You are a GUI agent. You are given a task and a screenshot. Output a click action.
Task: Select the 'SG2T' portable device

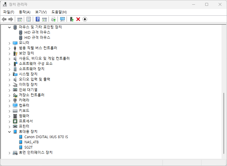coord(28,147)
